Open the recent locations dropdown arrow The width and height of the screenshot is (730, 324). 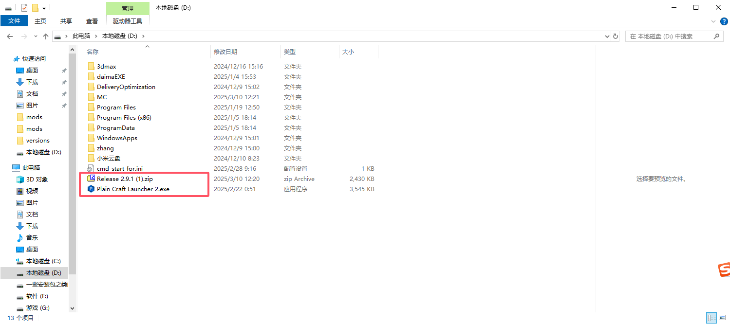(36, 36)
